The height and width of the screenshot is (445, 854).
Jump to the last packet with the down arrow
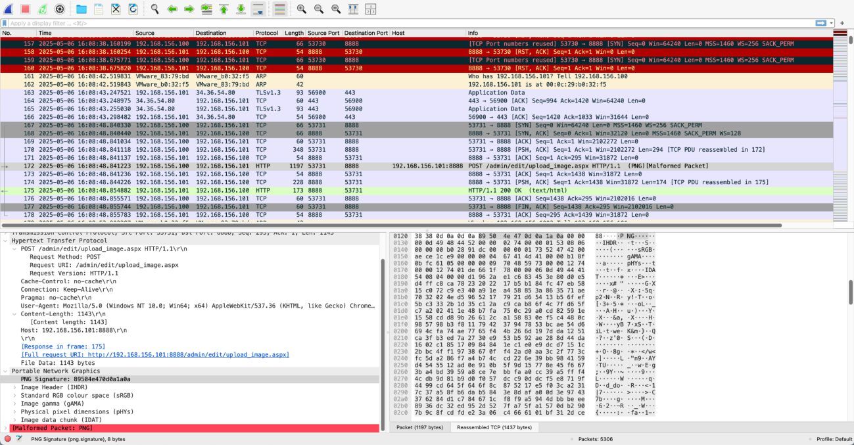click(241, 9)
